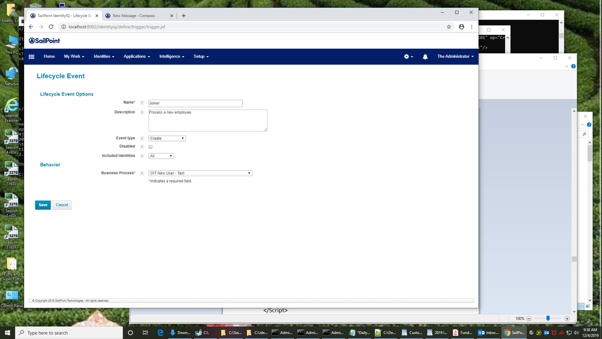The height and width of the screenshot is (339, 602).
Task: Cancel the lifecycle event edit
Action: (x=61, y=205)
